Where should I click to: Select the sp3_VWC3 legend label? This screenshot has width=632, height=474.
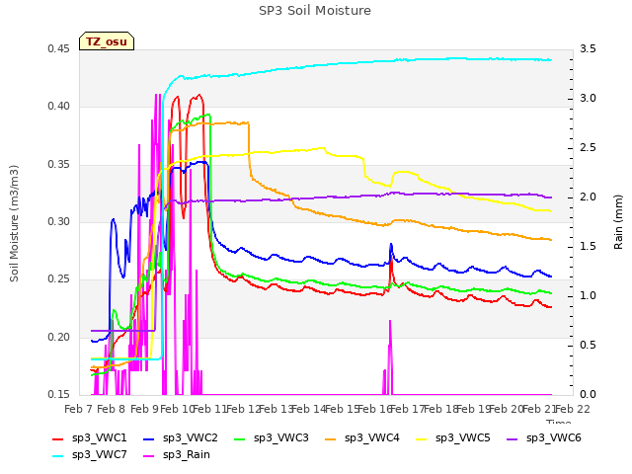[x=281, y=438]
